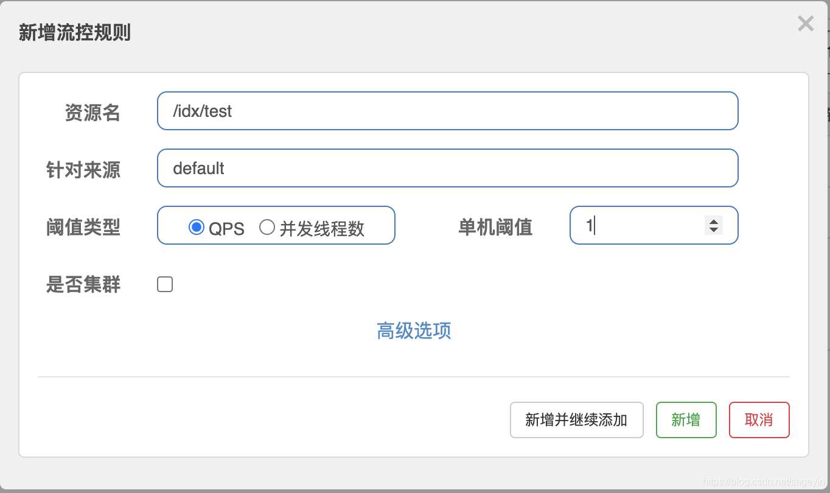Image resolution: width=830 pixels, height=493 pixels.
Task: Click the 针对来源 label
Action: pos(83,170)
